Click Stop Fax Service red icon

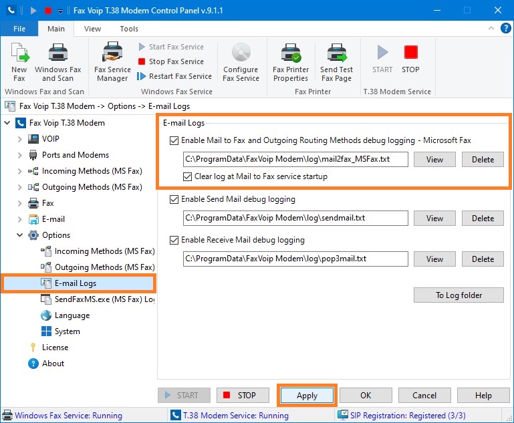[x=142, y=61]
